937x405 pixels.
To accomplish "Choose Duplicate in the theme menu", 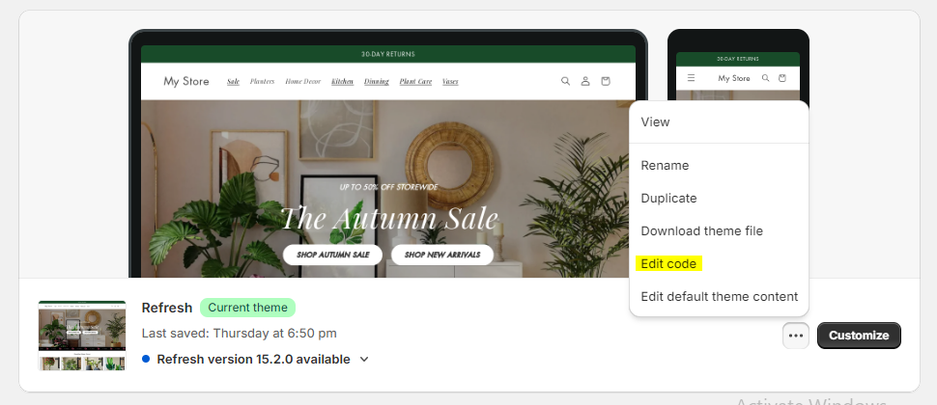I will pyautogui.click(x=668, y=198).
